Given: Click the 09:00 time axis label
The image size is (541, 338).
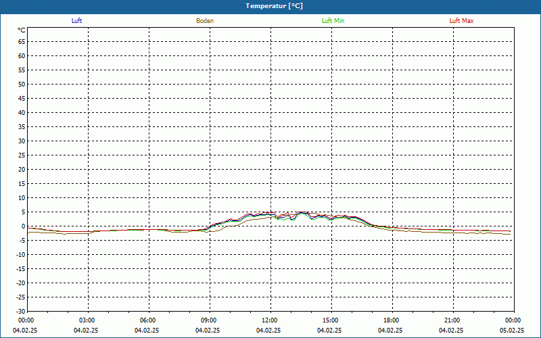Looking at the screenshot, I should point(209,320).
